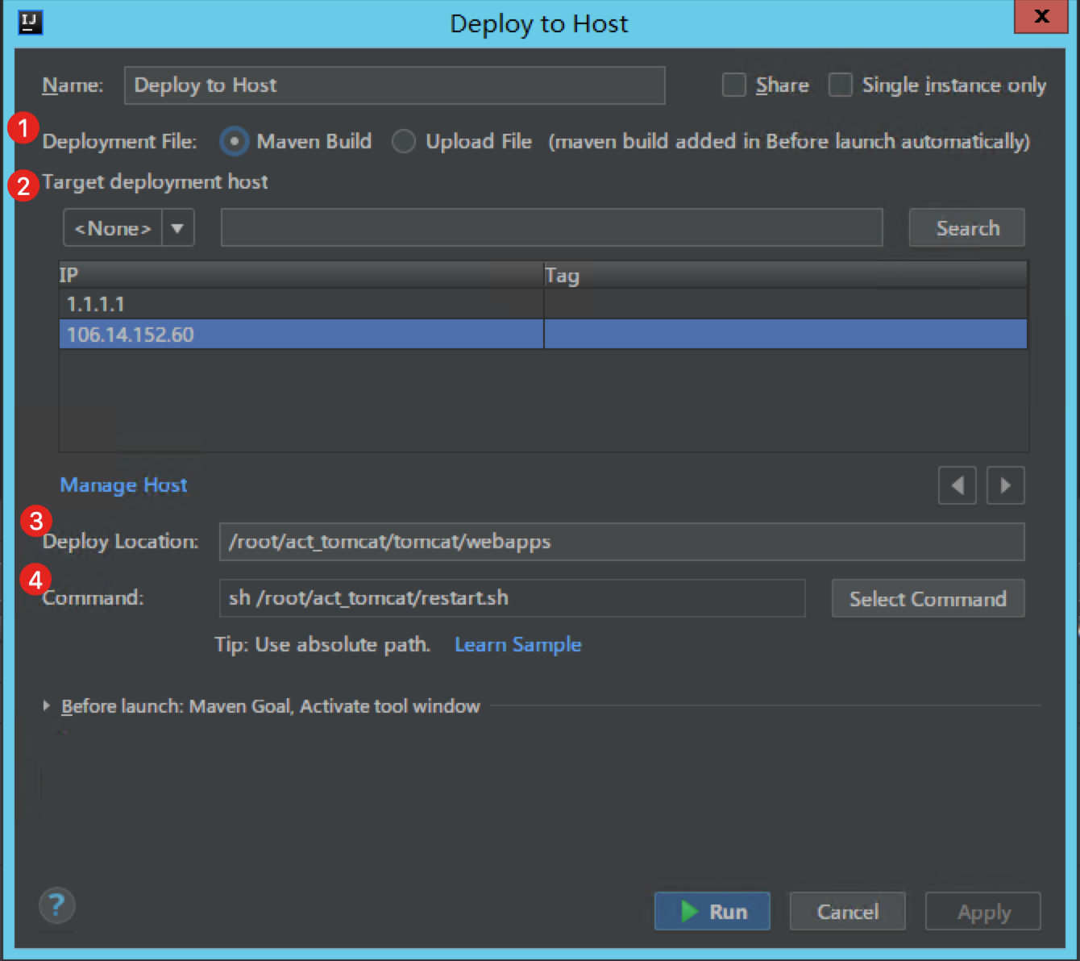The image size is (1080, 961).
Task: Click the Name input field
Action: (x=394, y=85)
